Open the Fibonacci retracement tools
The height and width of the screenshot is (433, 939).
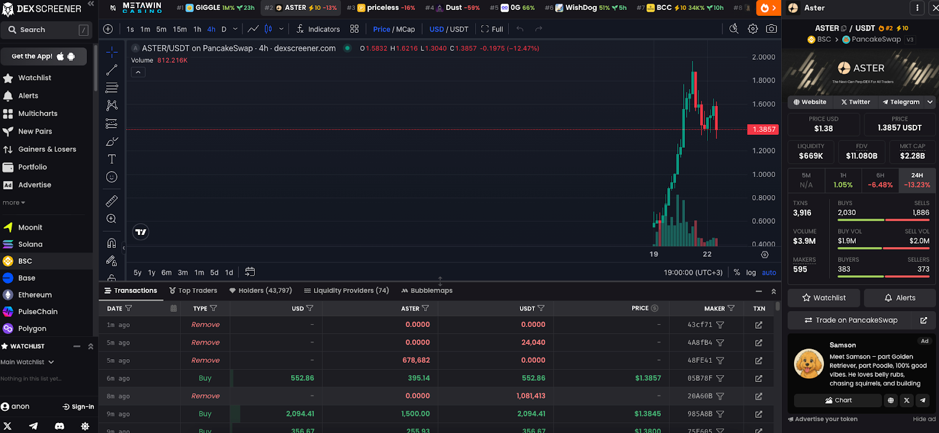tap(112, 88)
